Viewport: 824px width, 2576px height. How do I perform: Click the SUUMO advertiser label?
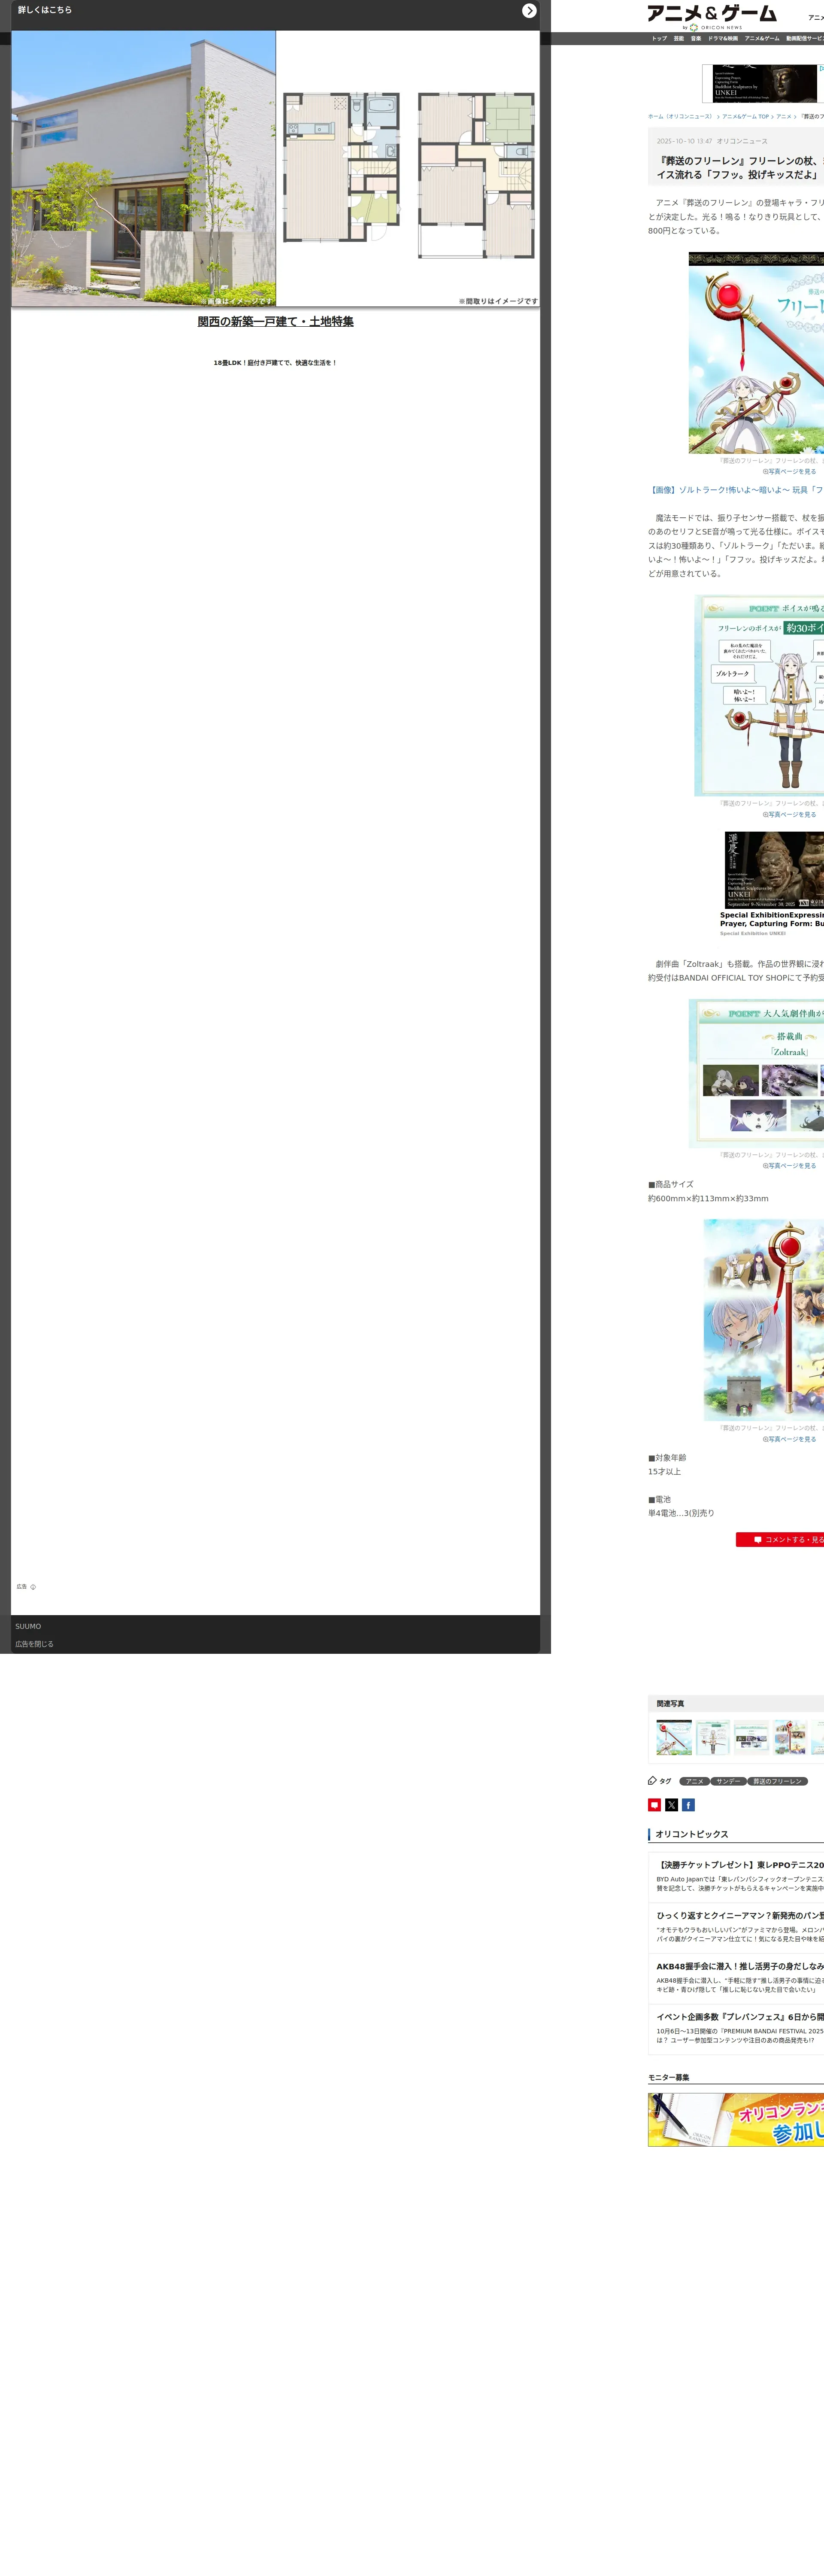point(28,1626)
